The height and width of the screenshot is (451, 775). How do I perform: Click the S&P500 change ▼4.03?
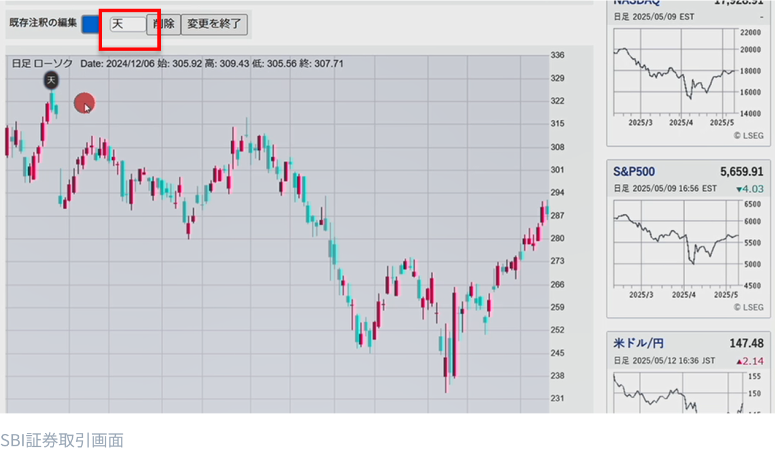pos(750,189)
